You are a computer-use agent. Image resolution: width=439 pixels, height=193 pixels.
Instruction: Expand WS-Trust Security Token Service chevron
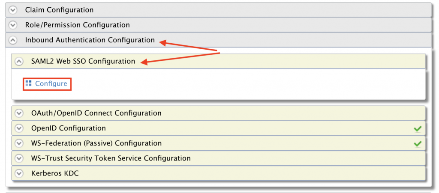point(19,158)
